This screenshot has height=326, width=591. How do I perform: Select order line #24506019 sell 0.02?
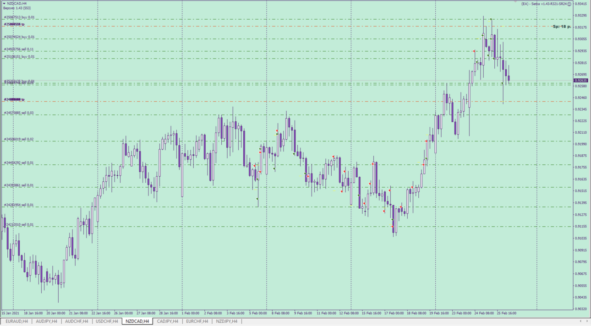tap(19, 139)
